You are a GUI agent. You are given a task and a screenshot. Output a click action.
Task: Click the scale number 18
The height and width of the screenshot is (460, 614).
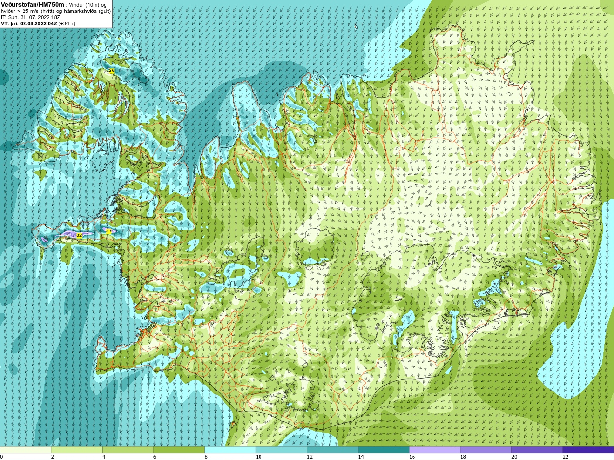[x=463, y=457]
